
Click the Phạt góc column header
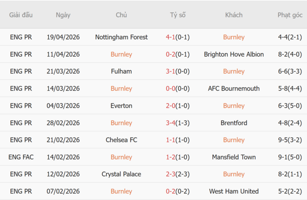pos(290,15)
